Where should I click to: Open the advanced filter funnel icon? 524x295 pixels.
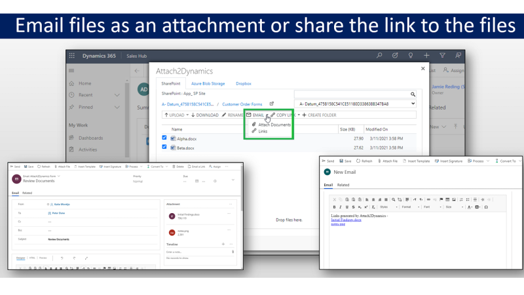(442, 56)
